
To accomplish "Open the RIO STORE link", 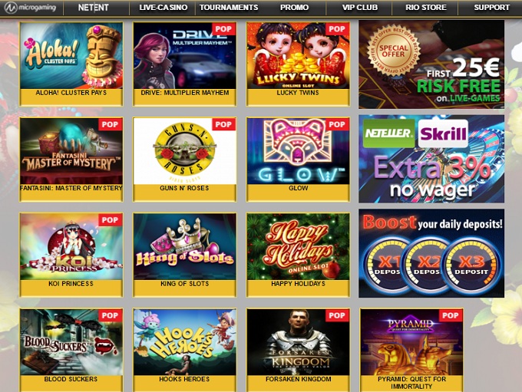I will coord(426,8).
